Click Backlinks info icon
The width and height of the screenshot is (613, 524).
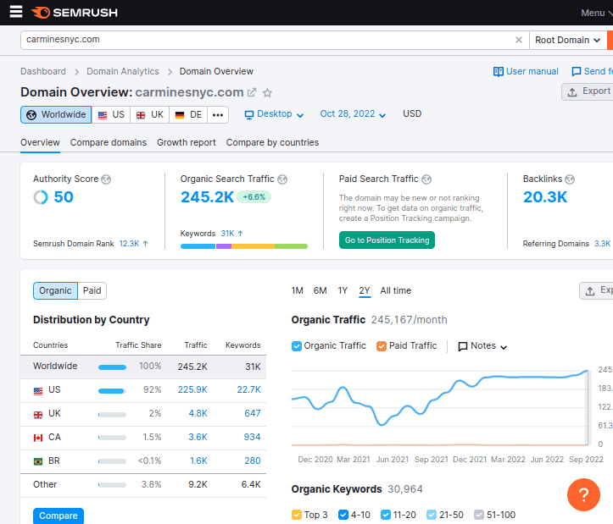click(570, 179)
